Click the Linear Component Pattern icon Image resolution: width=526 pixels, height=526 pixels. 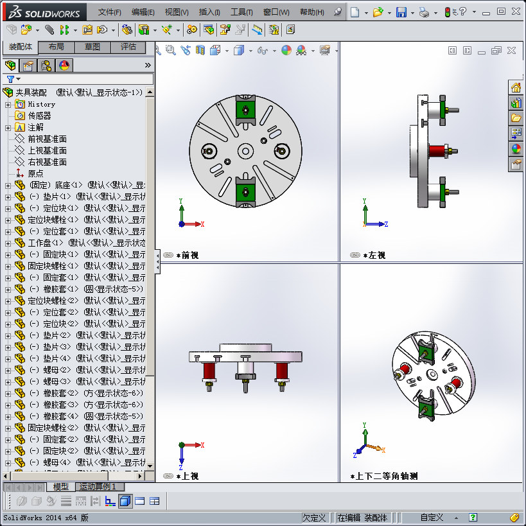(x=64, y=30)
